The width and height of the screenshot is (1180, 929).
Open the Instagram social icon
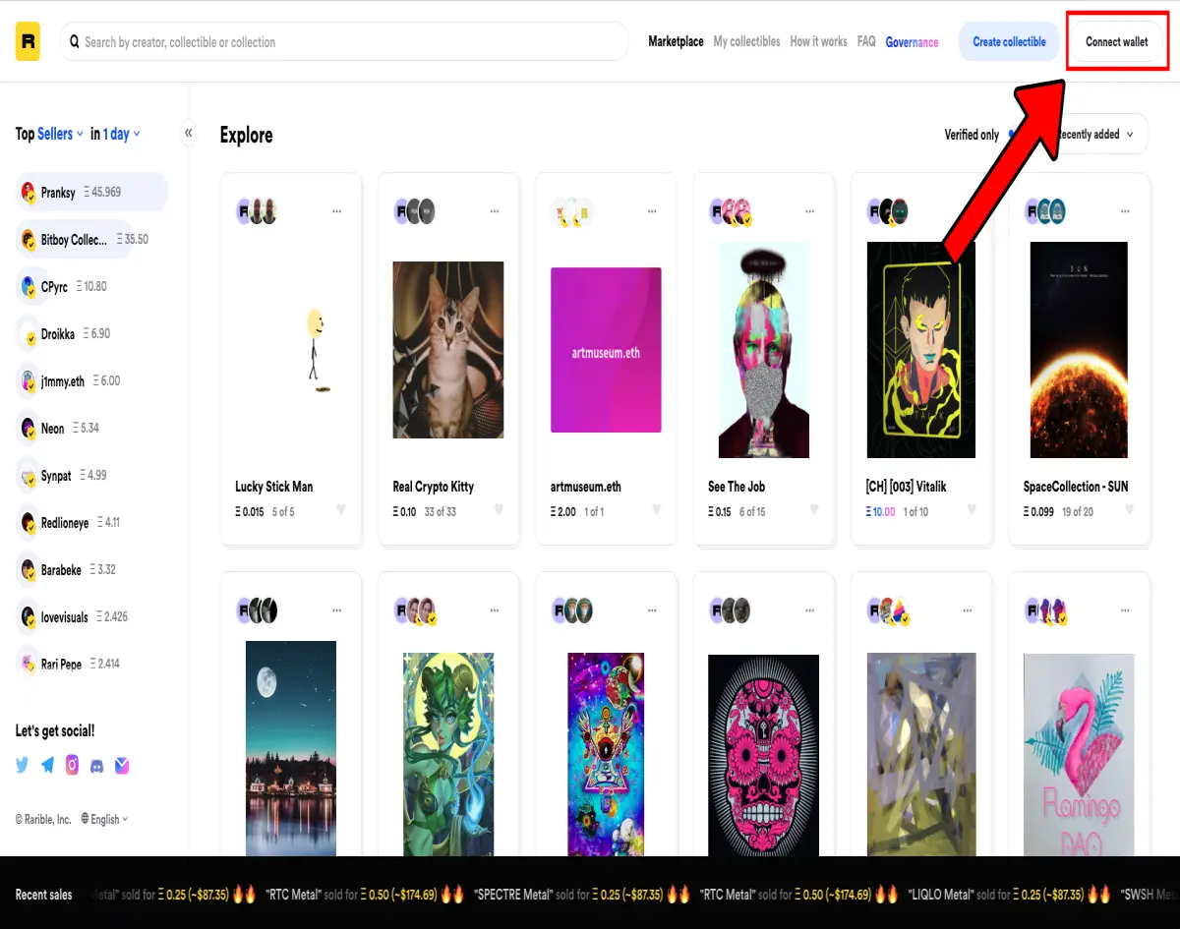(x=72, y=765)
